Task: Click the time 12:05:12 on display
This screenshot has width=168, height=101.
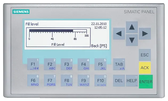Action: point(101,28)
